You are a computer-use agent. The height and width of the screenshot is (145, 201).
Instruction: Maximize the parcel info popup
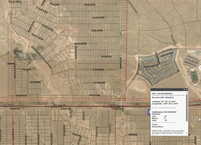[184, 90]
